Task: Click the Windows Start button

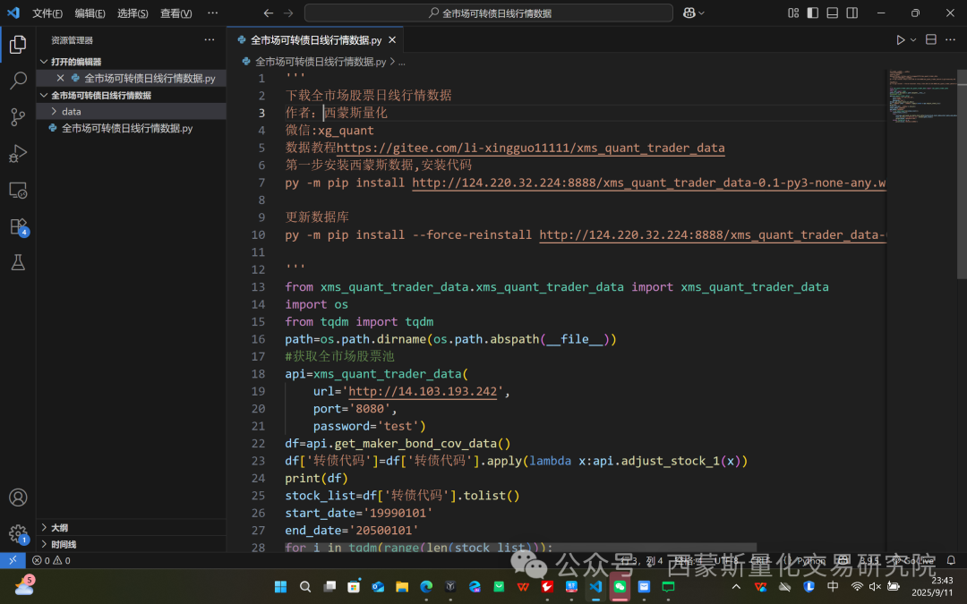Action: click(x=280, y=586)
